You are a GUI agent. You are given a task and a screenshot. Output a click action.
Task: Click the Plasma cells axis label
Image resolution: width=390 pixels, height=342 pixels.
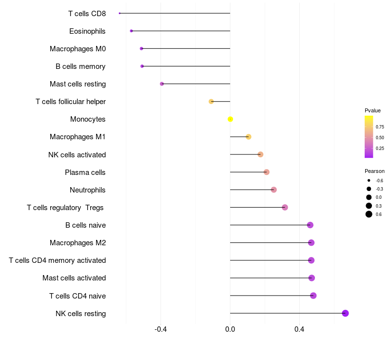pos(85,172)
